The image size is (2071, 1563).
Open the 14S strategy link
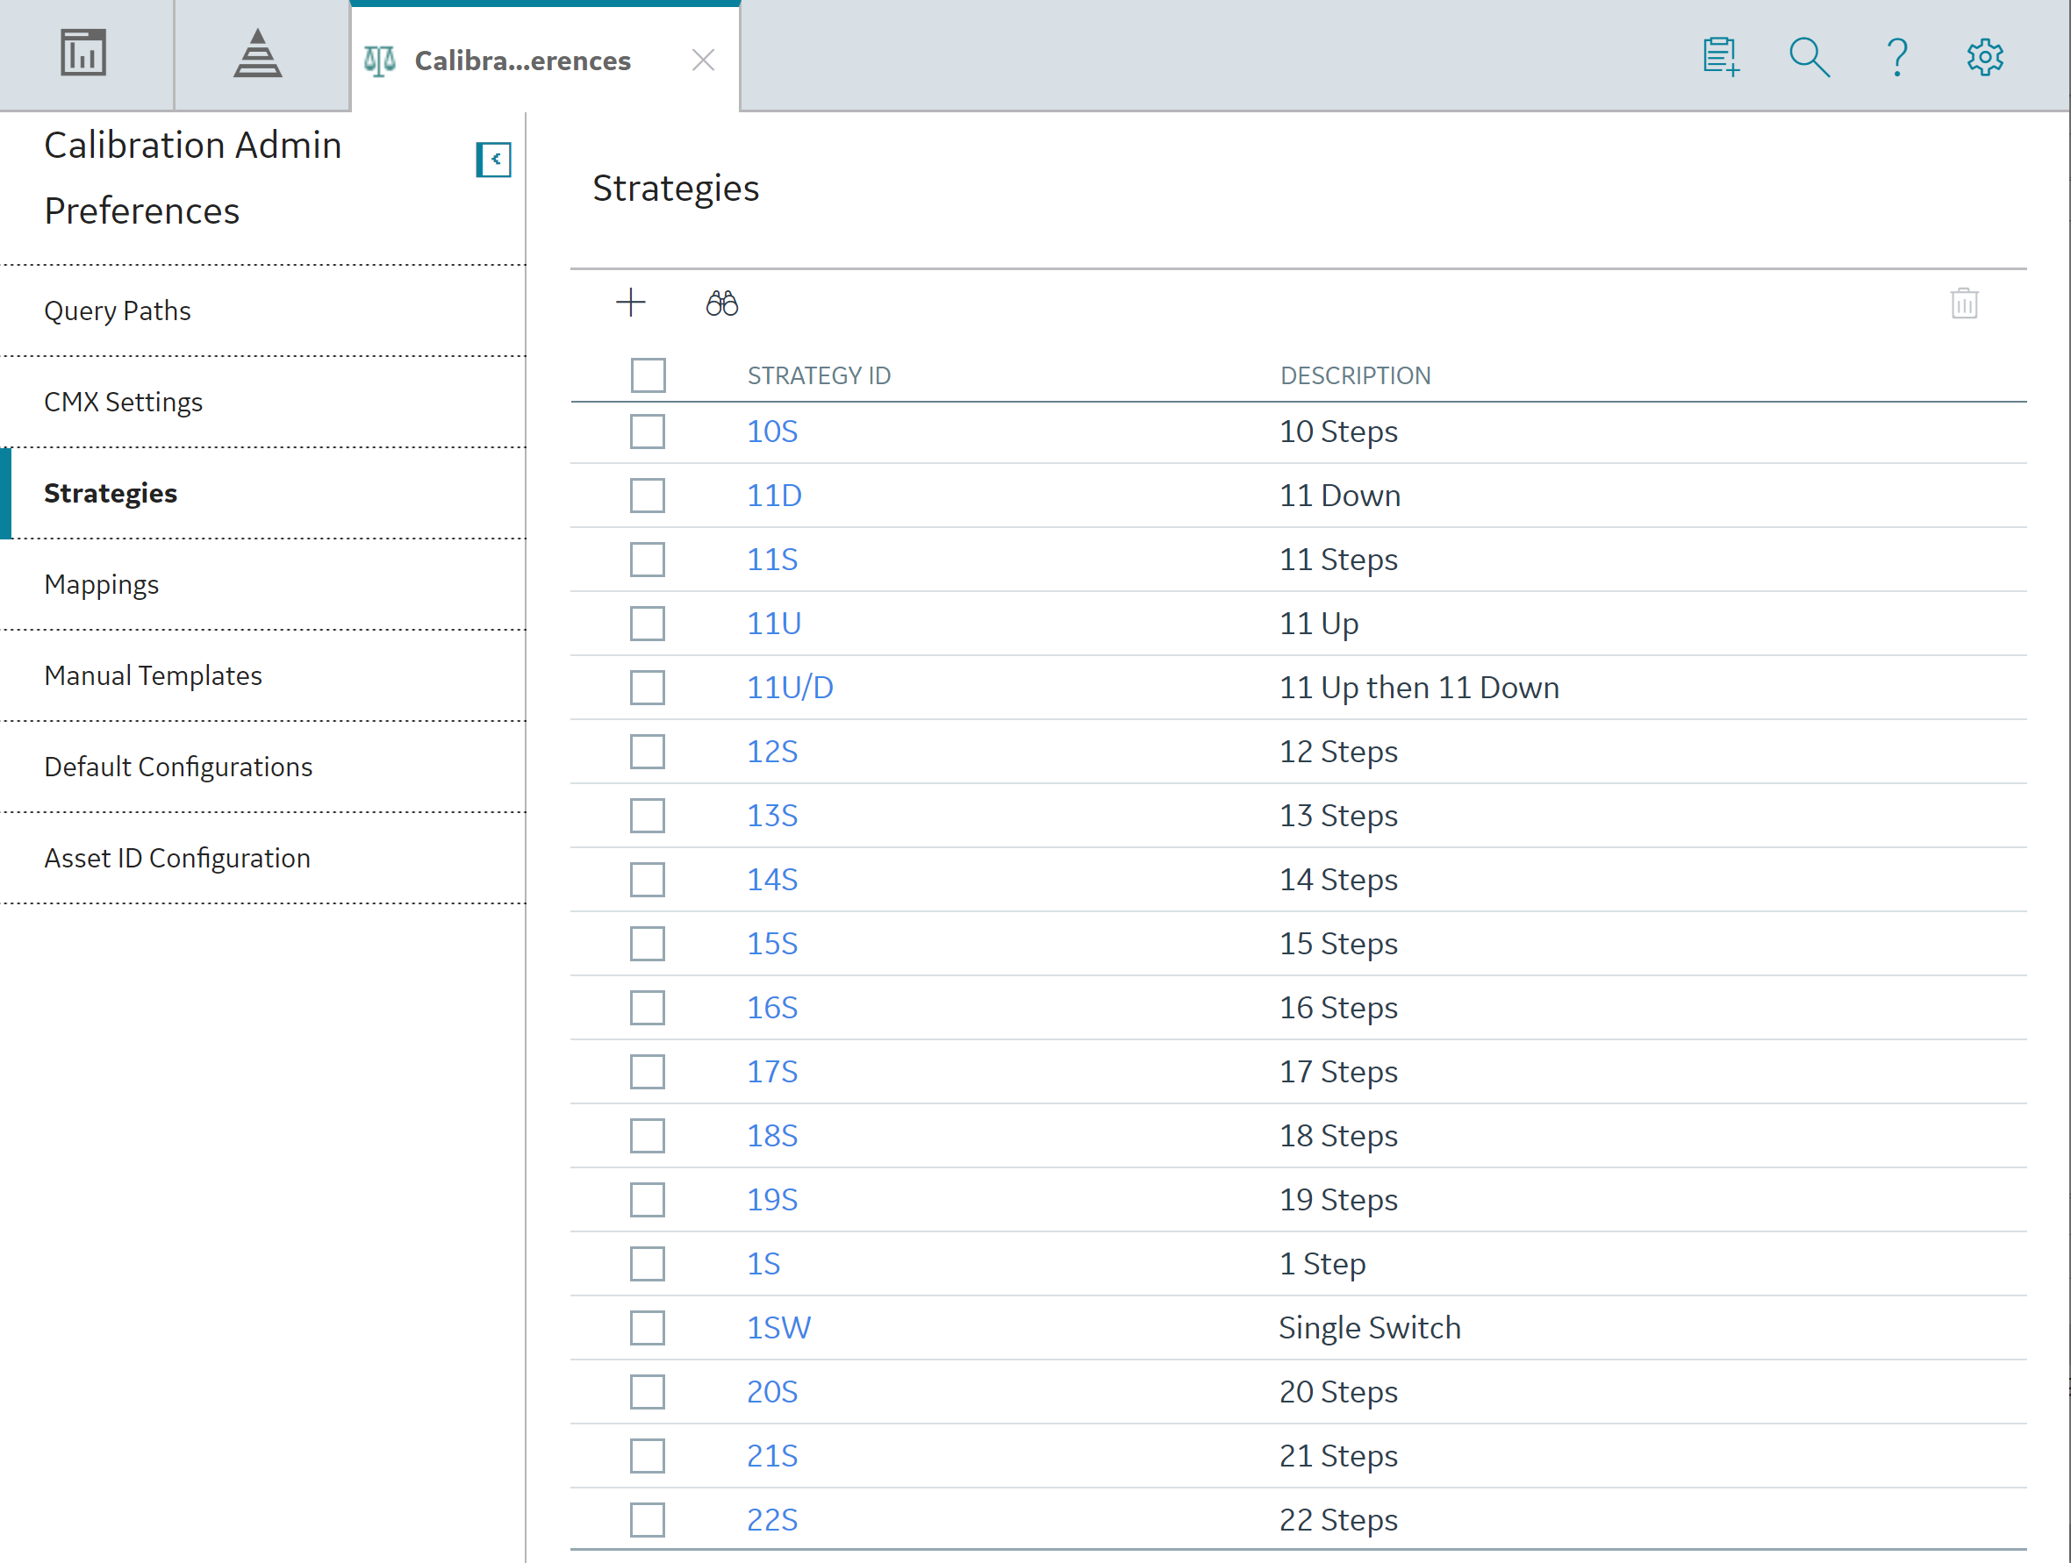(772, 880)
